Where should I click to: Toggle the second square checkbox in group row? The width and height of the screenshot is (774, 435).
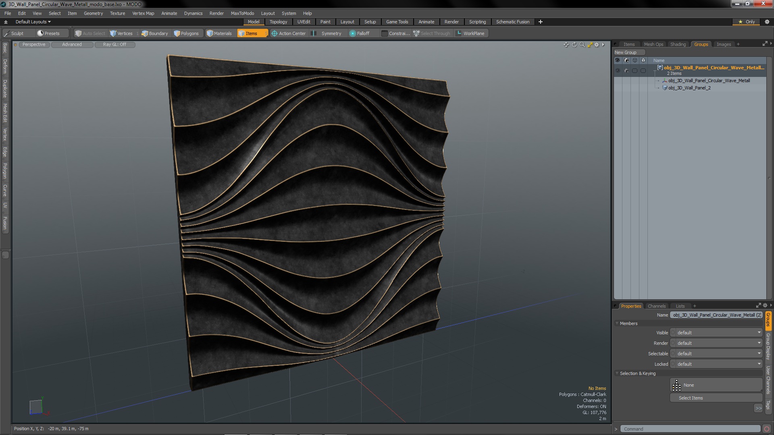pos(643,71)
